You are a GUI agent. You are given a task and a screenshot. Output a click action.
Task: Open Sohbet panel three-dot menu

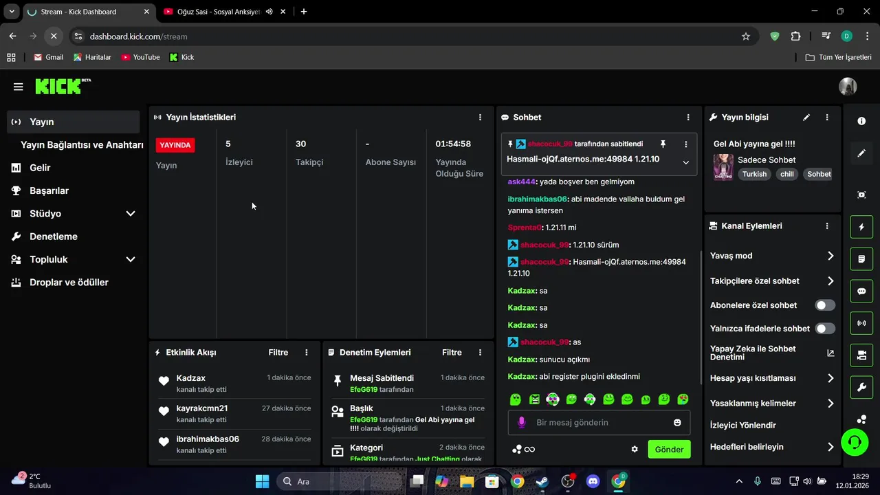tap(688, 118)
